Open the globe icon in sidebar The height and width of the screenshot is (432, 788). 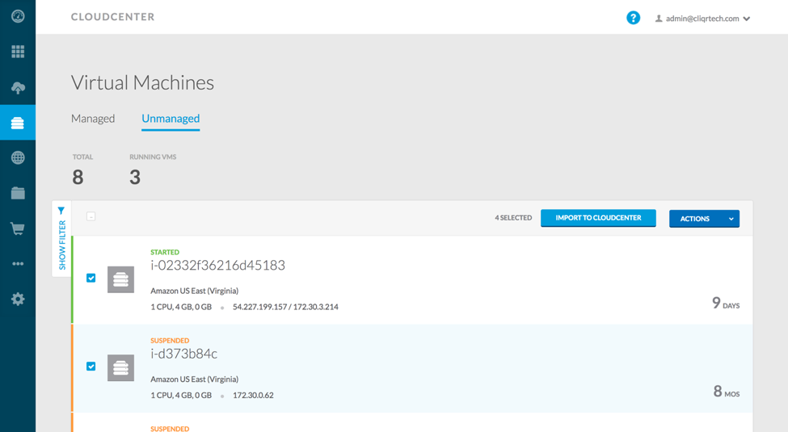click(18, 157)
